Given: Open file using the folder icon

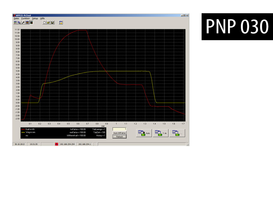Looking at the screenshot, I should [48, 22].
